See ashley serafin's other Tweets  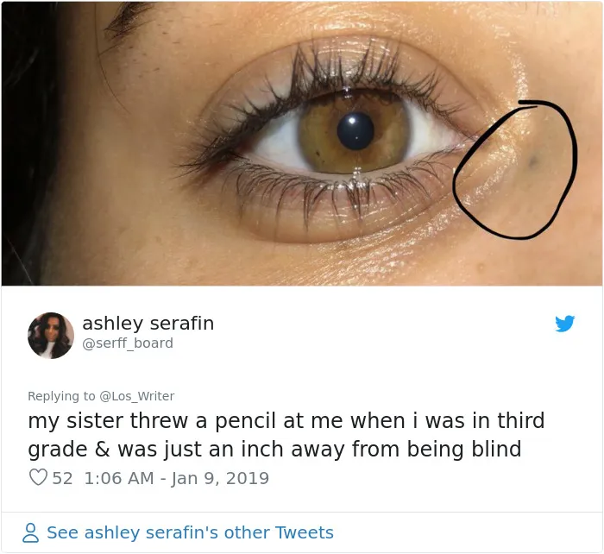pos(190,532)
